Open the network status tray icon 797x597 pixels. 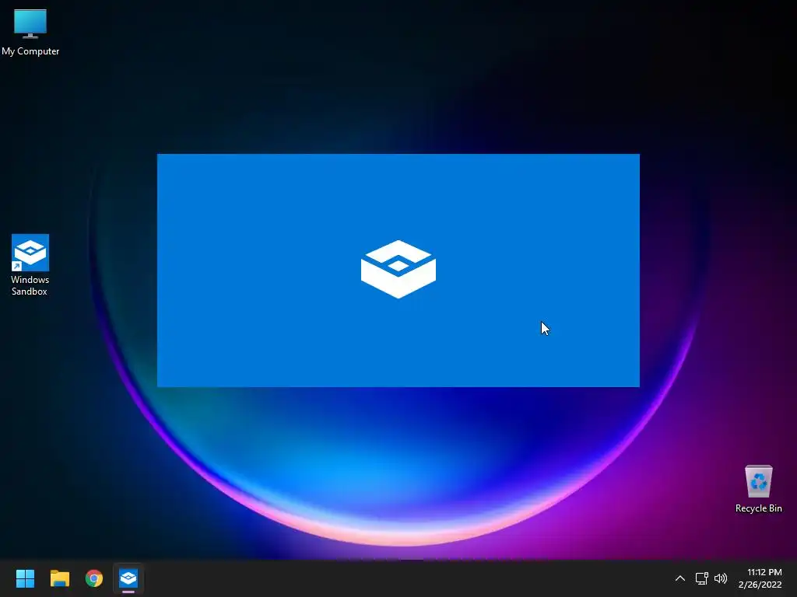[701, 578]
